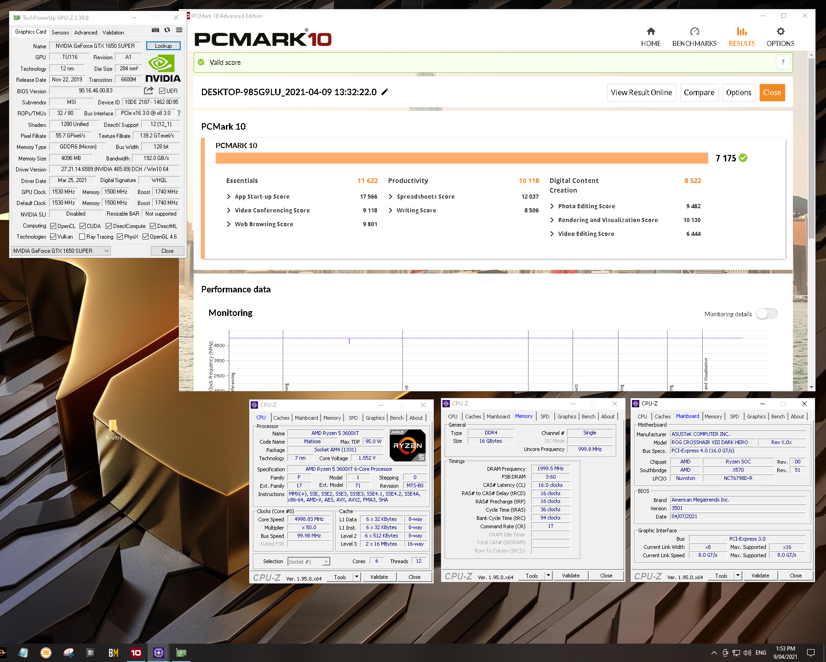The height and width of the screenshot is (662, 826).
Task: Toggle PhysX checkbox
Action: [120, 237]
